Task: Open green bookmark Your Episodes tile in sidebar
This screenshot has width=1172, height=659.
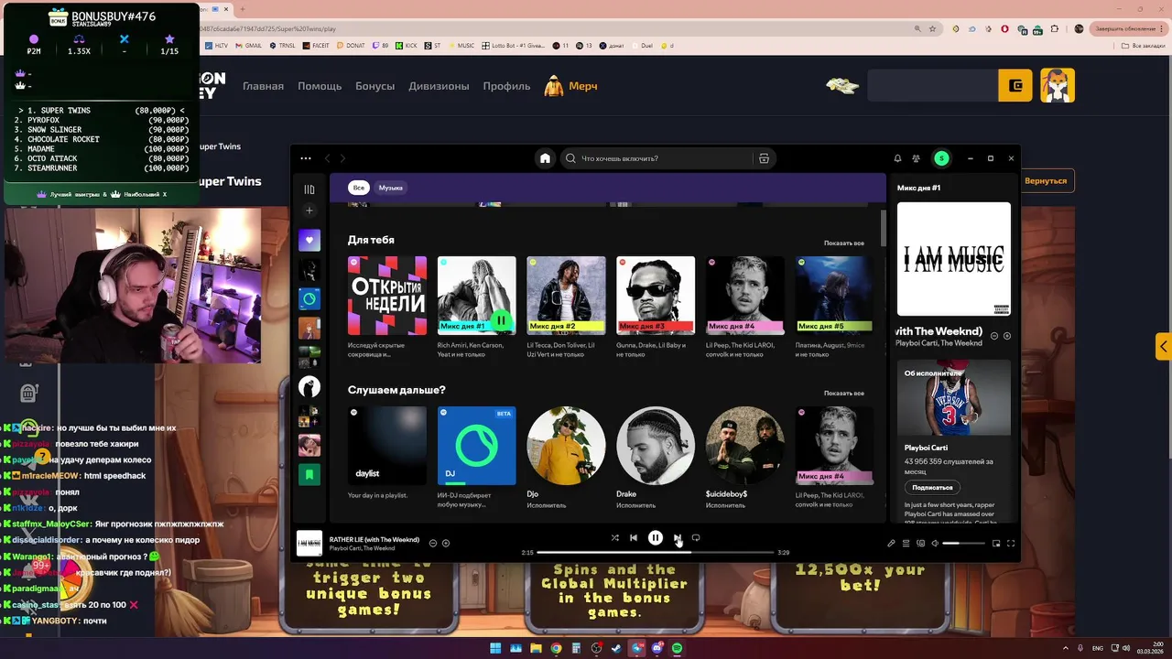Action: tap(309, 474)
